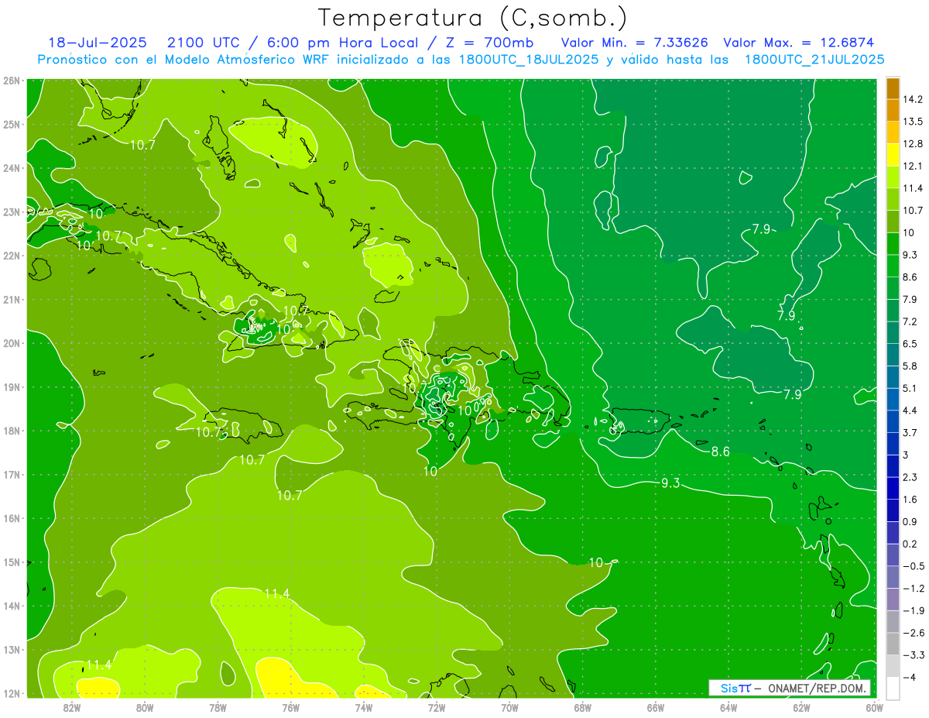929x718 pixels.
Task: Select 'Valor Min. = 7.33626' text
Action: [x=635, y=43]
